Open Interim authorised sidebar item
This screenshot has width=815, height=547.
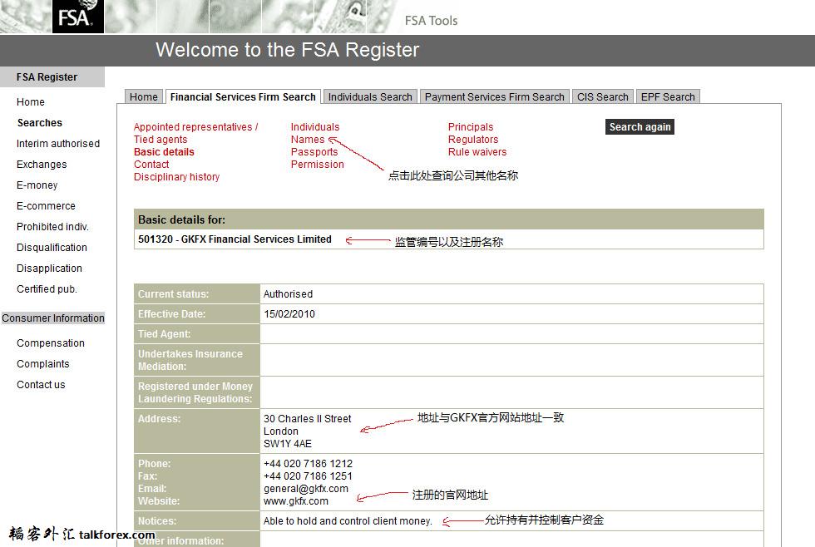(58, 143)
